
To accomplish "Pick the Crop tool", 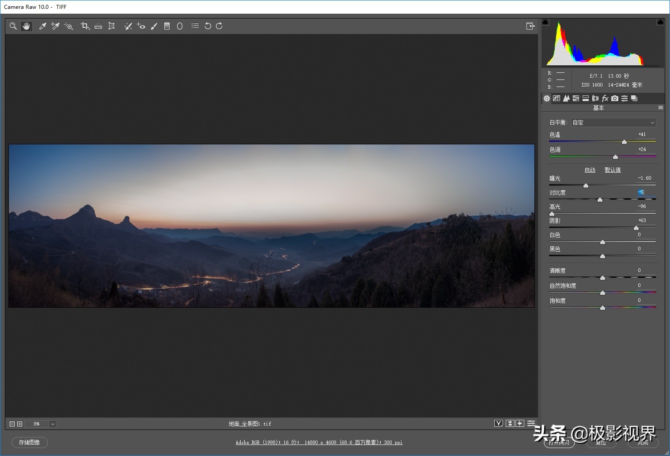I will pos(85,26).
